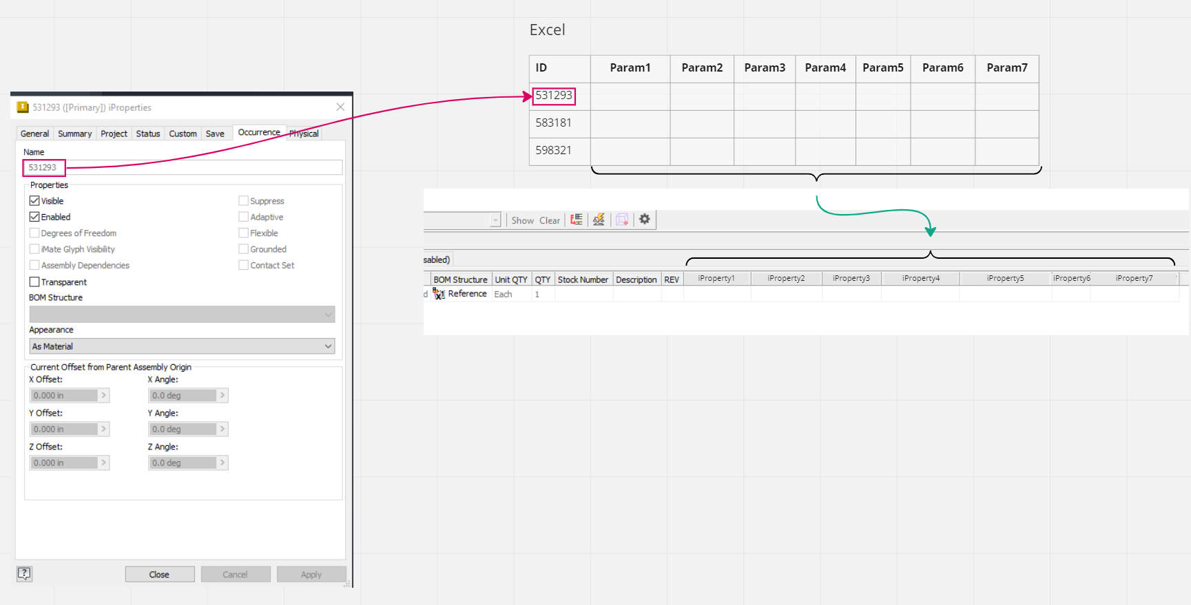Open the Appearance 'As Material' dropdown
Image resolution: width=1191 pixels, height=605 pixels.
coord(182,346)
